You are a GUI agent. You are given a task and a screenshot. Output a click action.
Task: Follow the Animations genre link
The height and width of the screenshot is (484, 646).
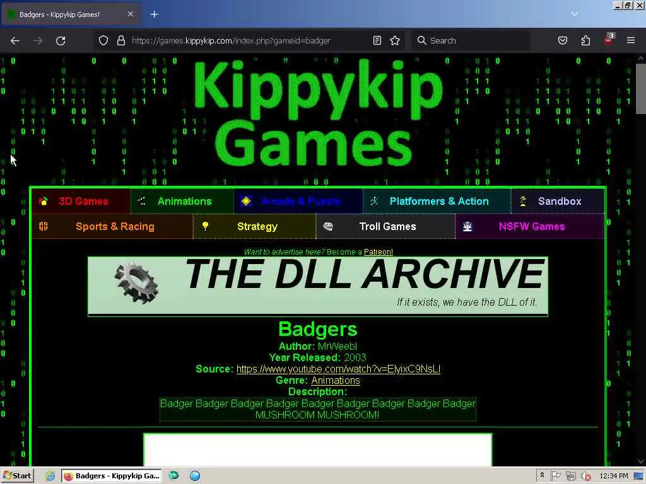click(336, 381)
